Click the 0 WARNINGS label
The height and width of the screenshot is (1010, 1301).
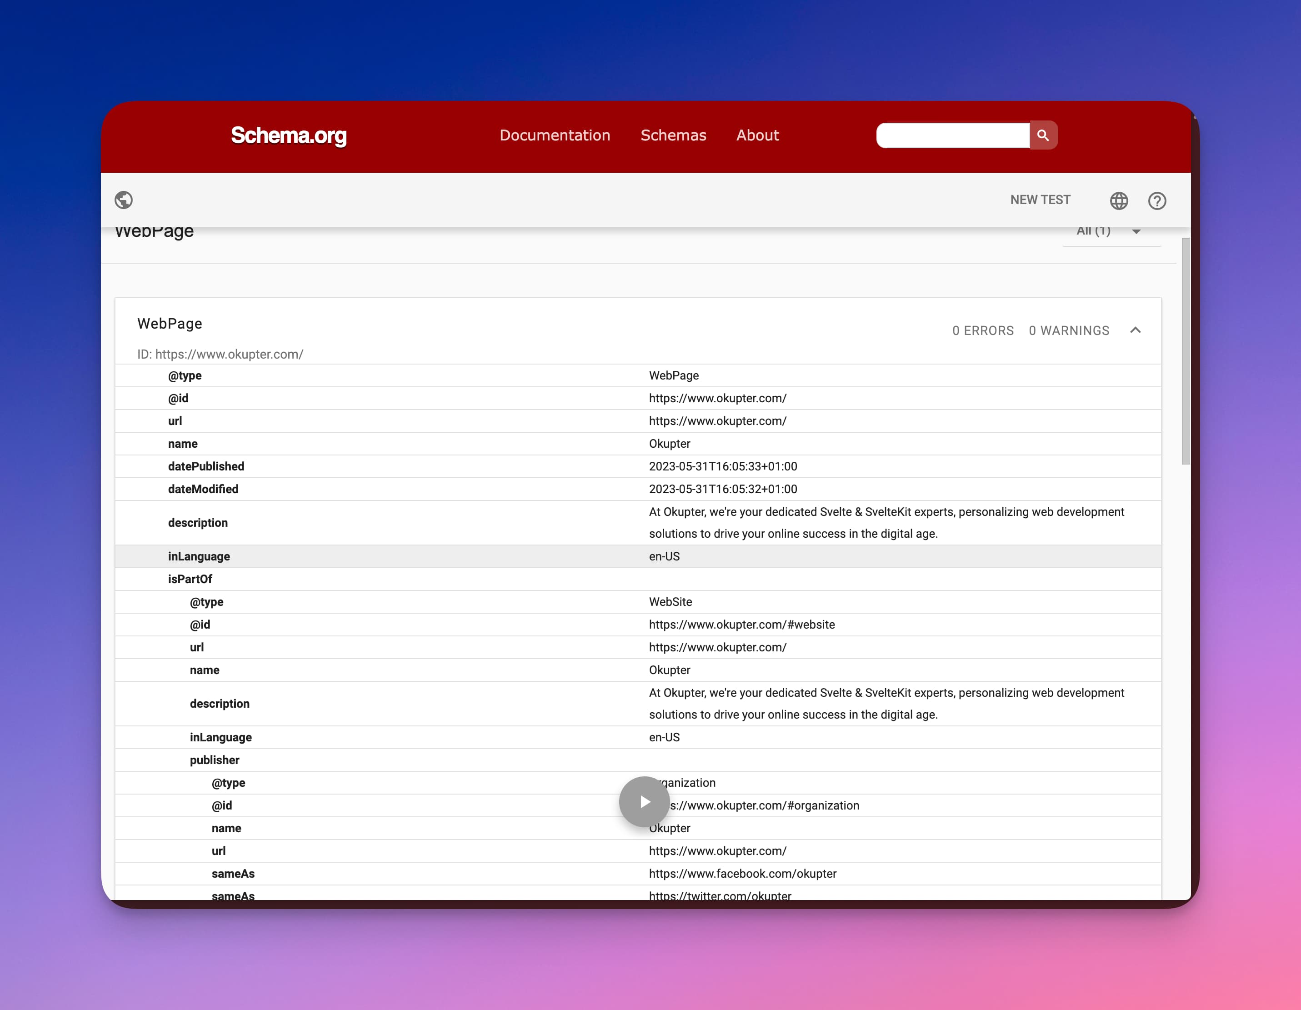point(1069,330)
